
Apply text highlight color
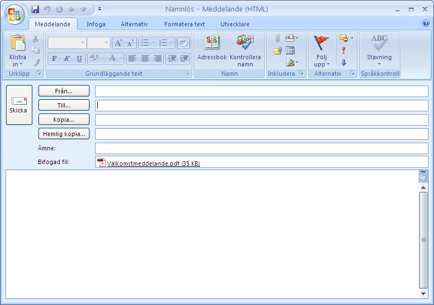93,58
